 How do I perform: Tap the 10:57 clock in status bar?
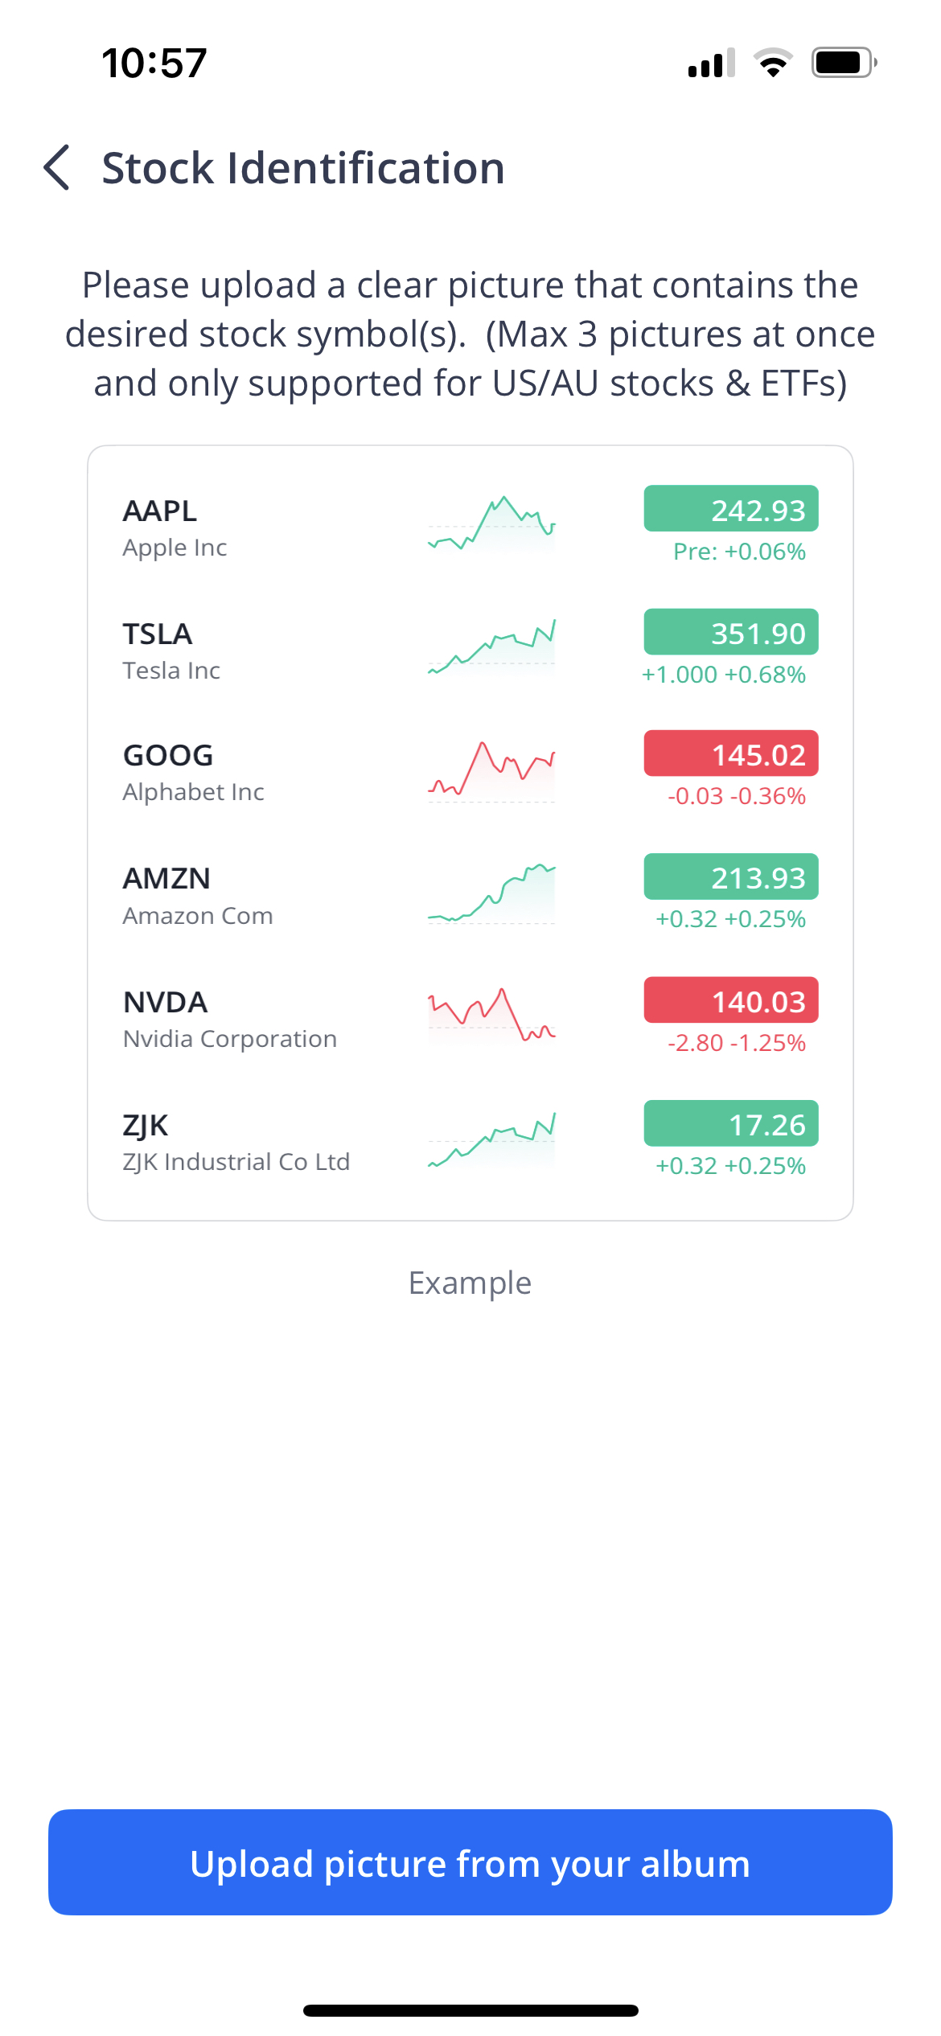coord(154,63)
